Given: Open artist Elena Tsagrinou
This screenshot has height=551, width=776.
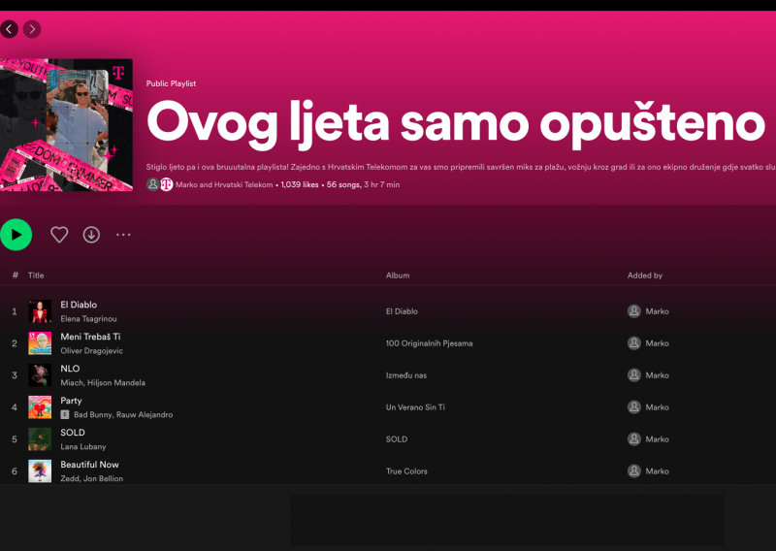Looking at the screenshot, I should point(88,319).
